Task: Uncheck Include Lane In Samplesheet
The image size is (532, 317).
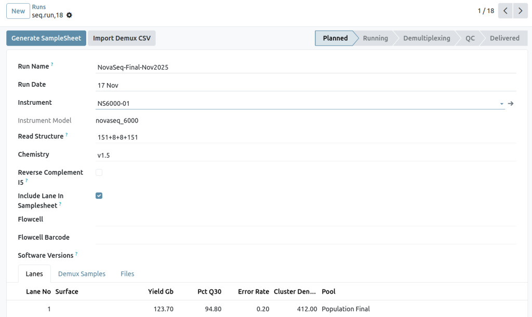Action: click(99, 196)
